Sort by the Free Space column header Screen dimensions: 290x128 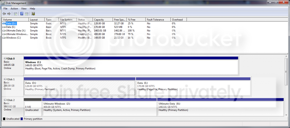click(120, 20)
